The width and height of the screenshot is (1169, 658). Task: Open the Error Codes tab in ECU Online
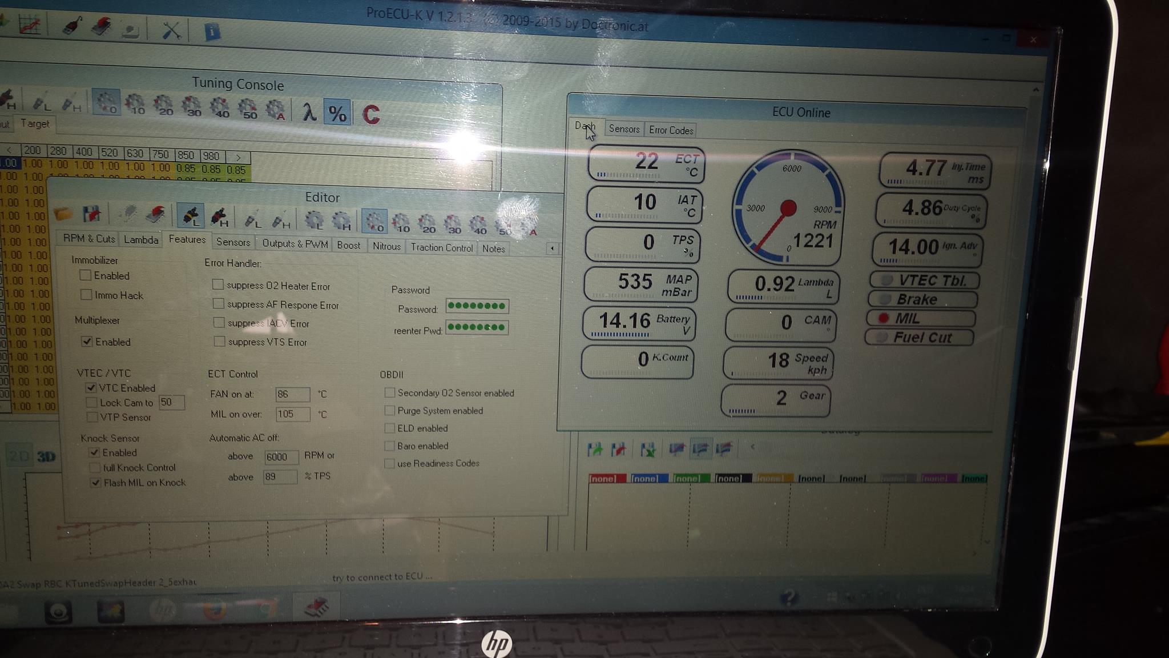pos(671,130)
